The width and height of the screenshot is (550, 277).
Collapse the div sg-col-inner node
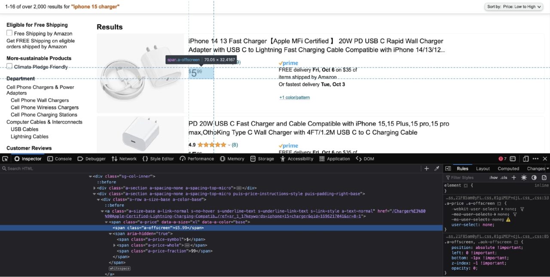click(90, 176)
